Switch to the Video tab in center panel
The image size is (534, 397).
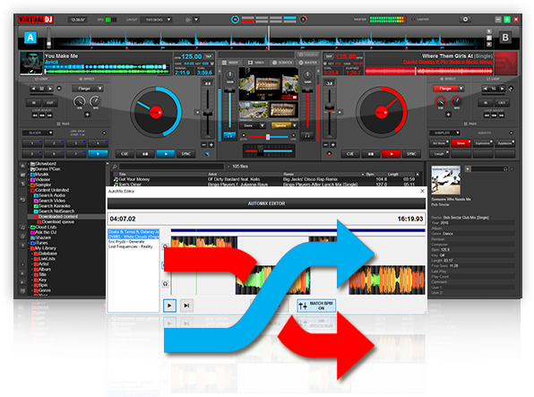255,63
